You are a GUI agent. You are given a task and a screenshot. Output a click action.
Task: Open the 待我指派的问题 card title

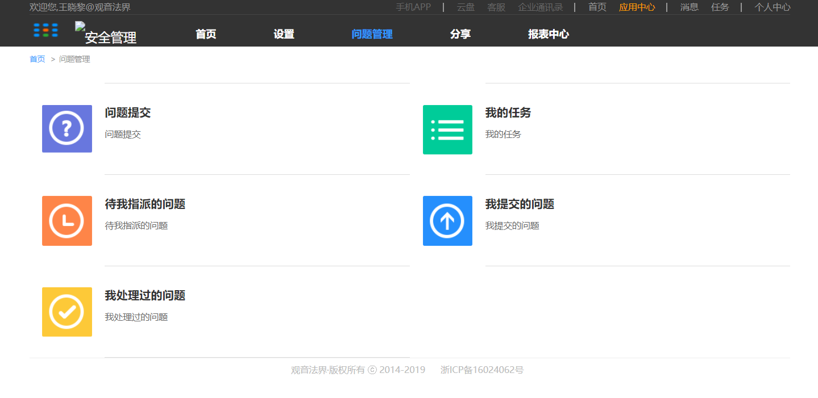[x=145, y=204]
